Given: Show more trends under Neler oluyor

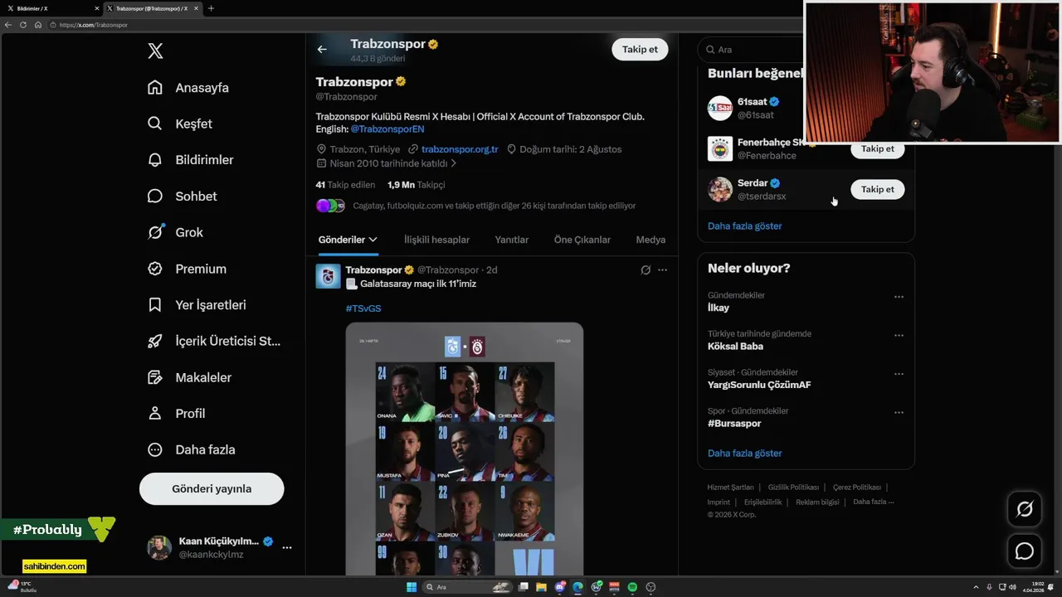Looking at the screenshot, I should point(744,453).
